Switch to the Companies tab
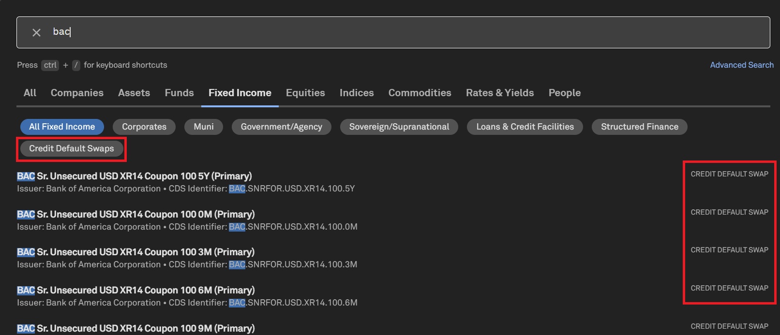 [x=77, y=93]
